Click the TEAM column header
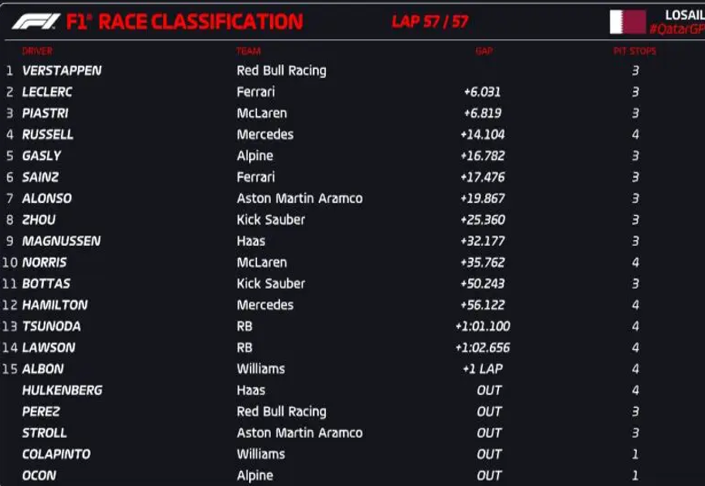705x486 pixels. 248,51
